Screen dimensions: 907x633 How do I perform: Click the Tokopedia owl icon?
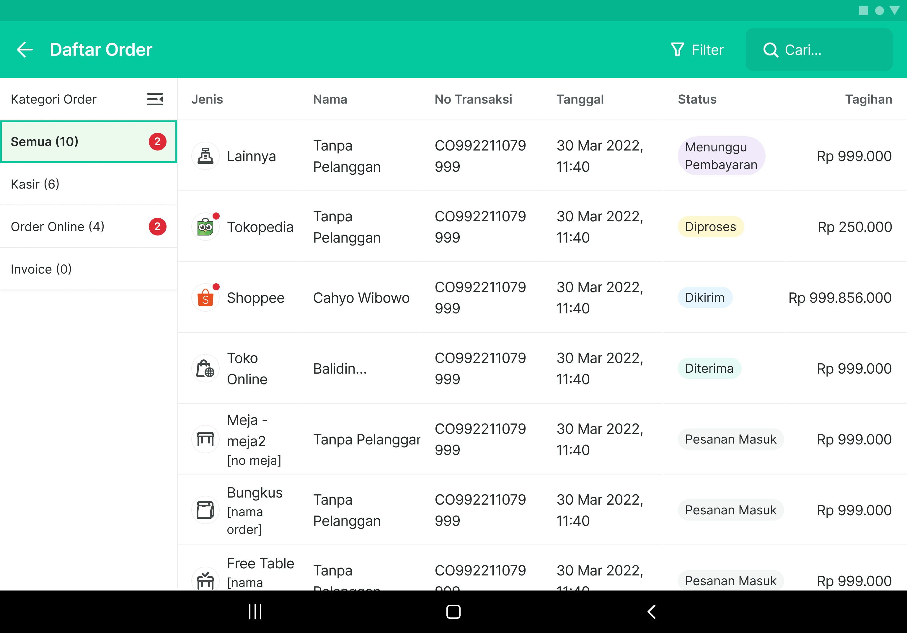pos(205,227)
